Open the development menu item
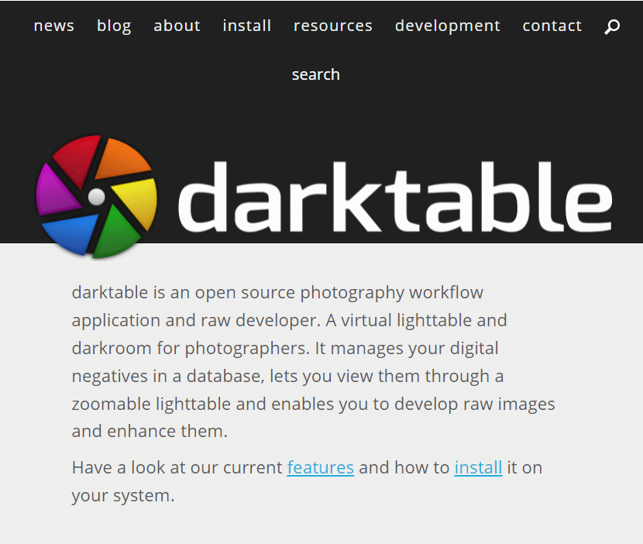This screenshot has height=544, width=643. click(448, 26)
